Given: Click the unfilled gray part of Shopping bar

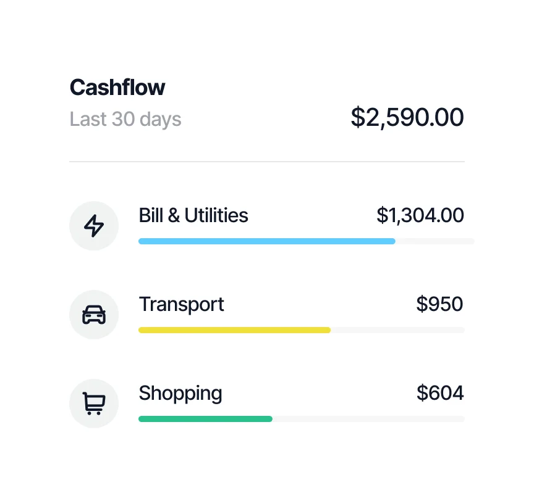Looking at the screenshot, I should [368, 419].
